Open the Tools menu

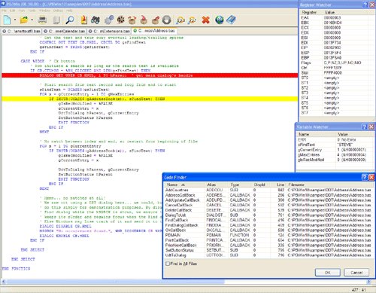(x=32, y=11)
